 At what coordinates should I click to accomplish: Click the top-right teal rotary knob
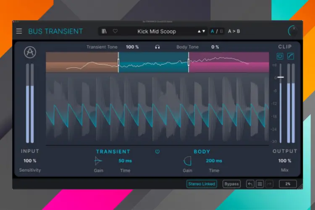click(292, 31)
